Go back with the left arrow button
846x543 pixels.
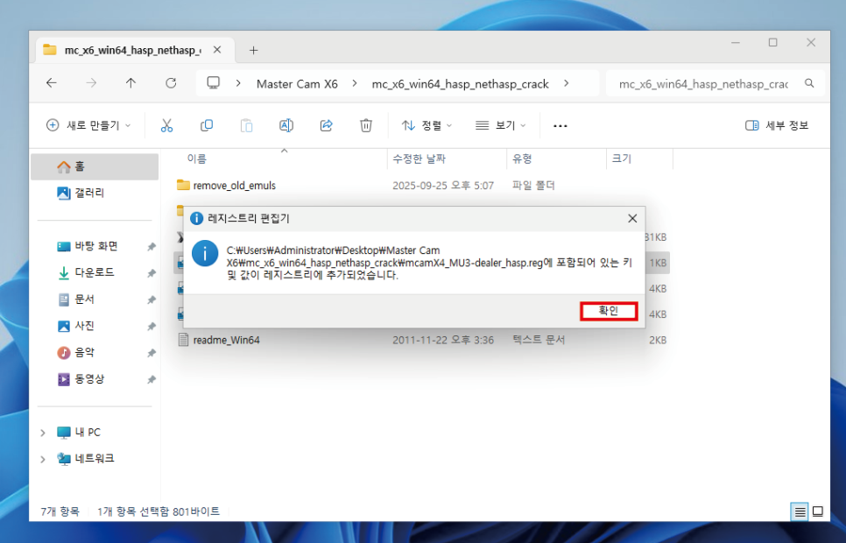coord(52,83)
